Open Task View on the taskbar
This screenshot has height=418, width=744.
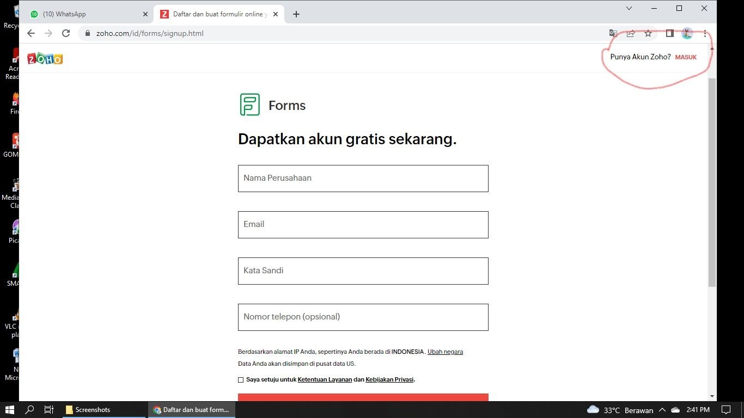49,410
